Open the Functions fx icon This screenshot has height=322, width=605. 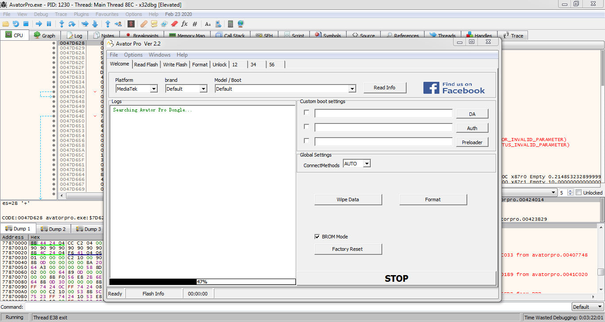185,24
